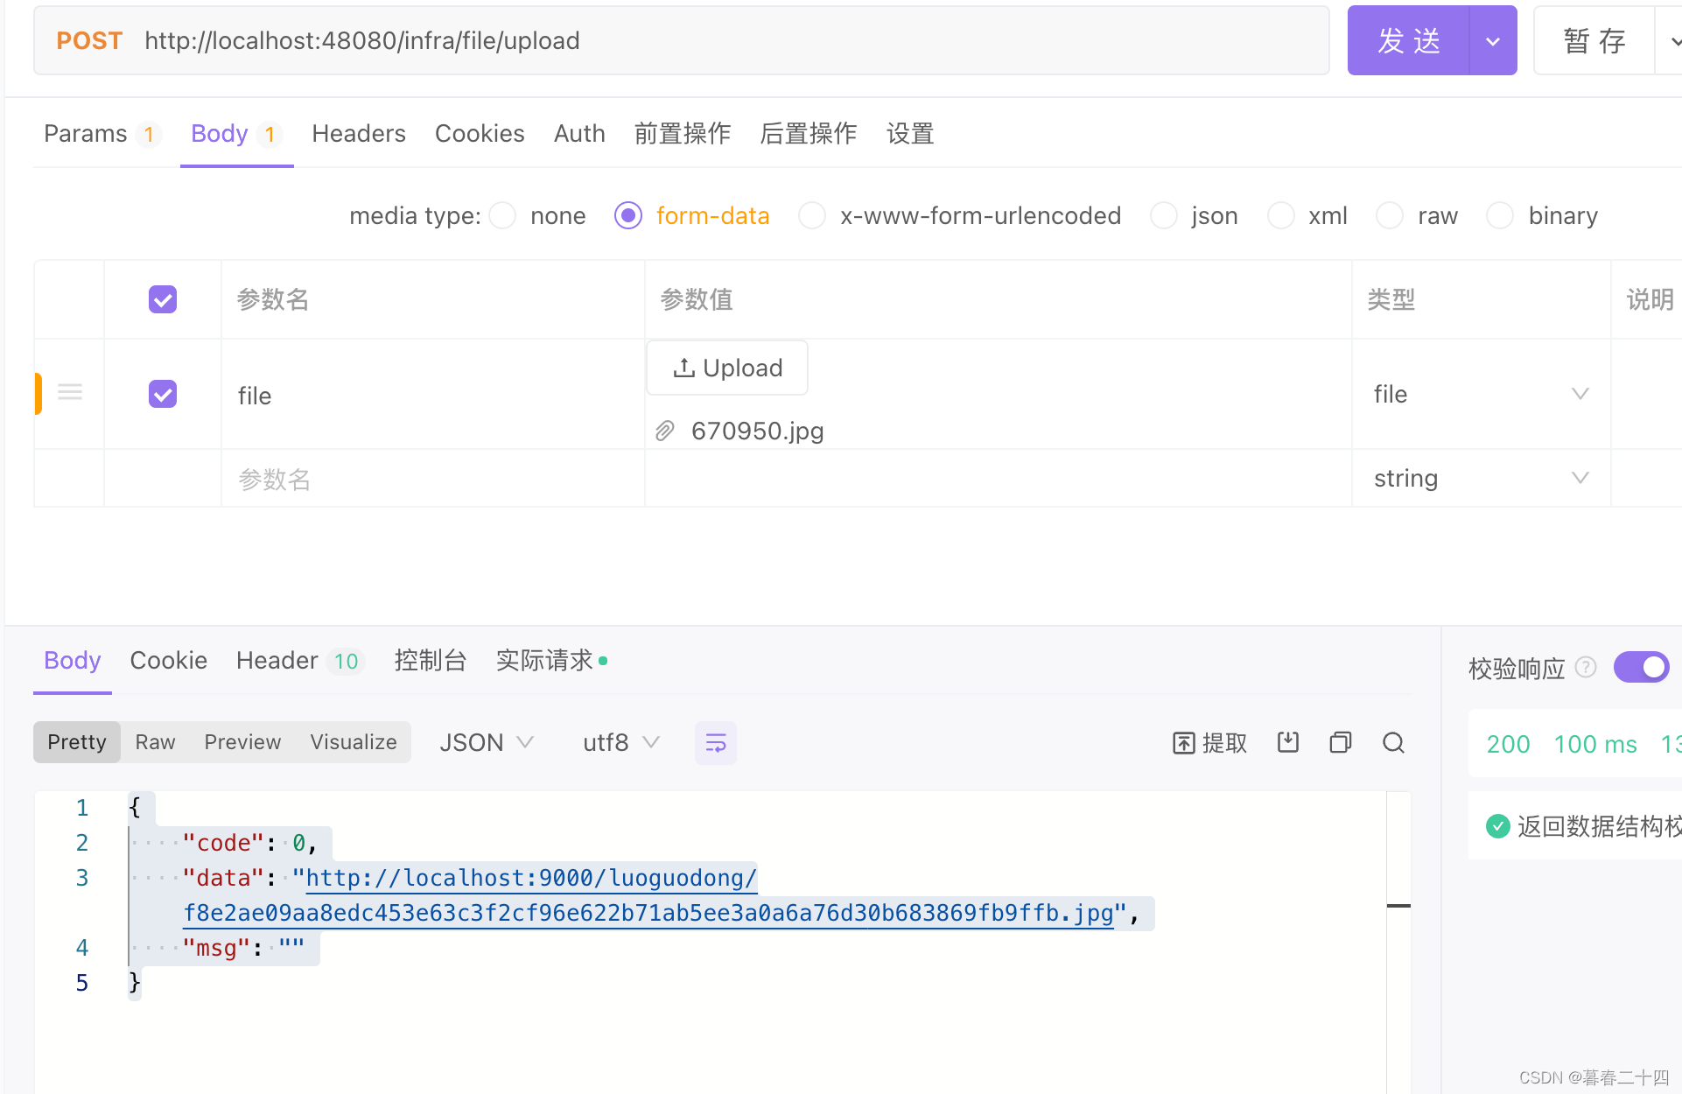The image size is (1682, 1094).
Task: Toggle word wrap in response viewer
Action: [715, 742]
